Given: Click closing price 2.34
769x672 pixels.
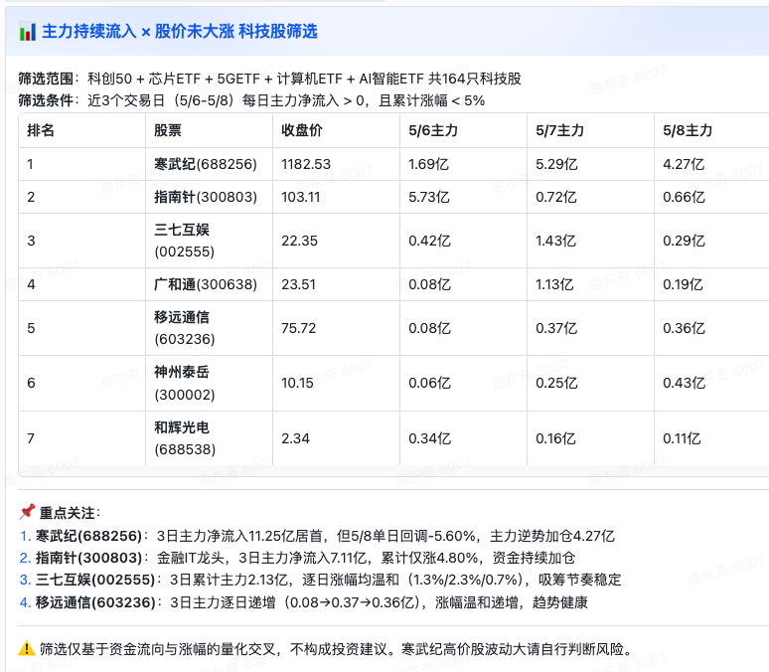Looking at the screenshot, I should pos(295,438).
